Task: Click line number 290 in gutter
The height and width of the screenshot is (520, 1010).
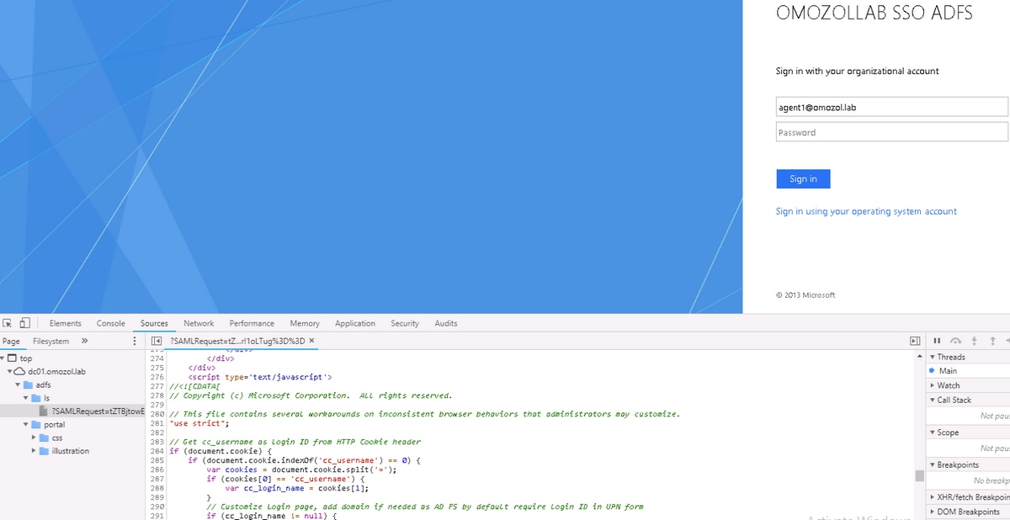Action: point(157,507)
